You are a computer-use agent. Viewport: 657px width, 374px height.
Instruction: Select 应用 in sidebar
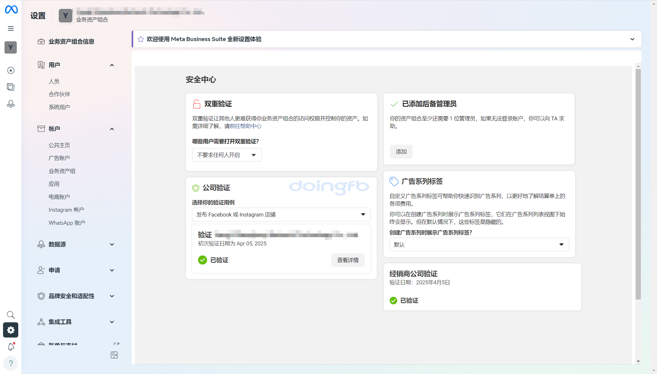click(x=54, y=184)
